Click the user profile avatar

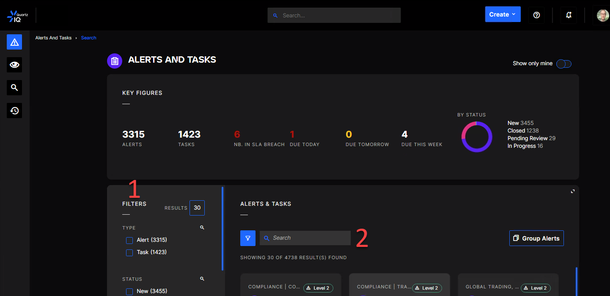[x=602, y=15]
